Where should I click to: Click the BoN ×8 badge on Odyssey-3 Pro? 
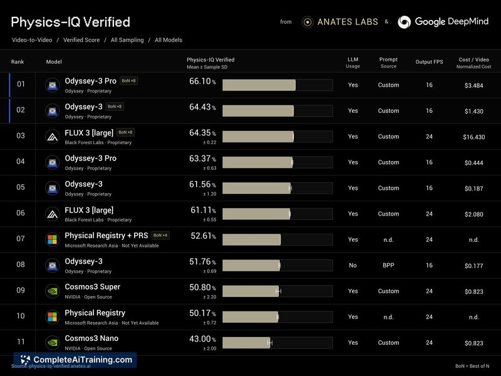click(129, 81)
